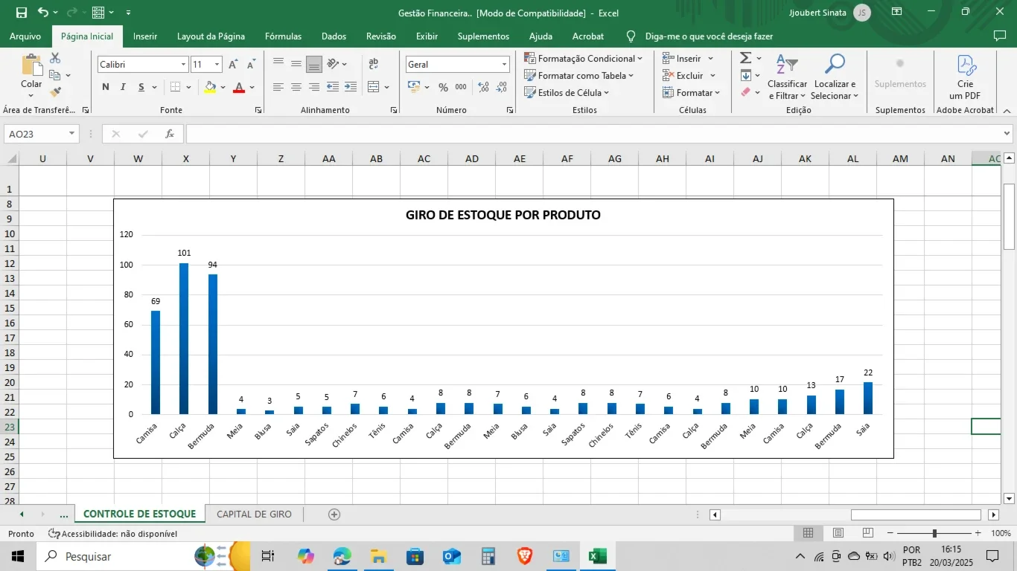Click the Cut scissors icon
The width and height of the screenshot is (1017, 571).
click(x=55, y=58)
